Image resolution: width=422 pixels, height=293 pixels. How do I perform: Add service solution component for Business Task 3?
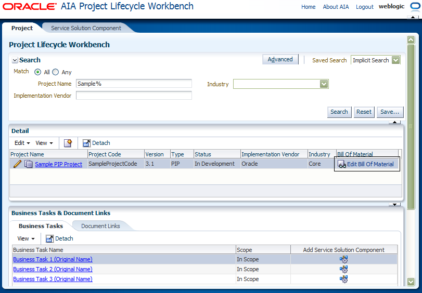coord(343,279)
